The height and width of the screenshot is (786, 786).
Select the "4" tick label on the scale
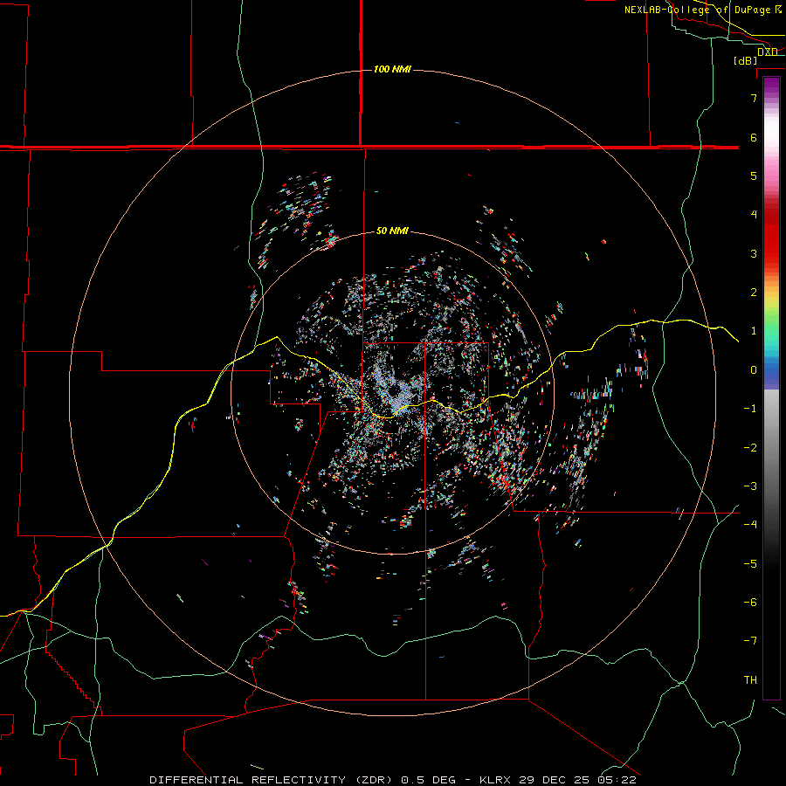pos(754,215)
